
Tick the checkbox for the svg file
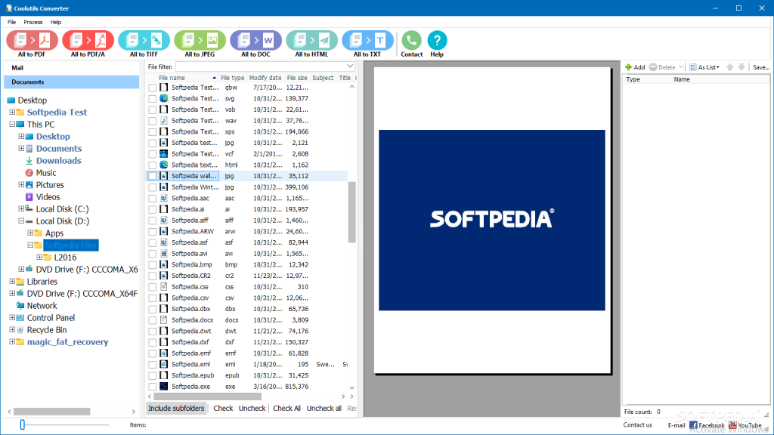coord(153,99)
